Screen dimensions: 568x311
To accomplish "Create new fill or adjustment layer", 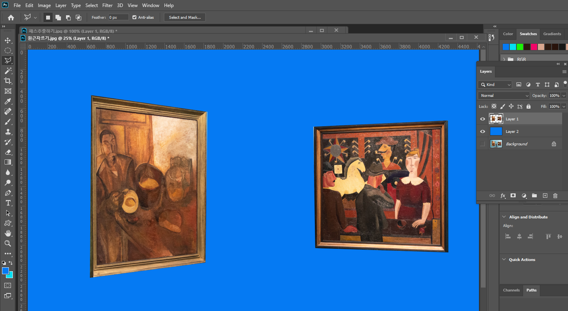I will click(x=524, y=196).
